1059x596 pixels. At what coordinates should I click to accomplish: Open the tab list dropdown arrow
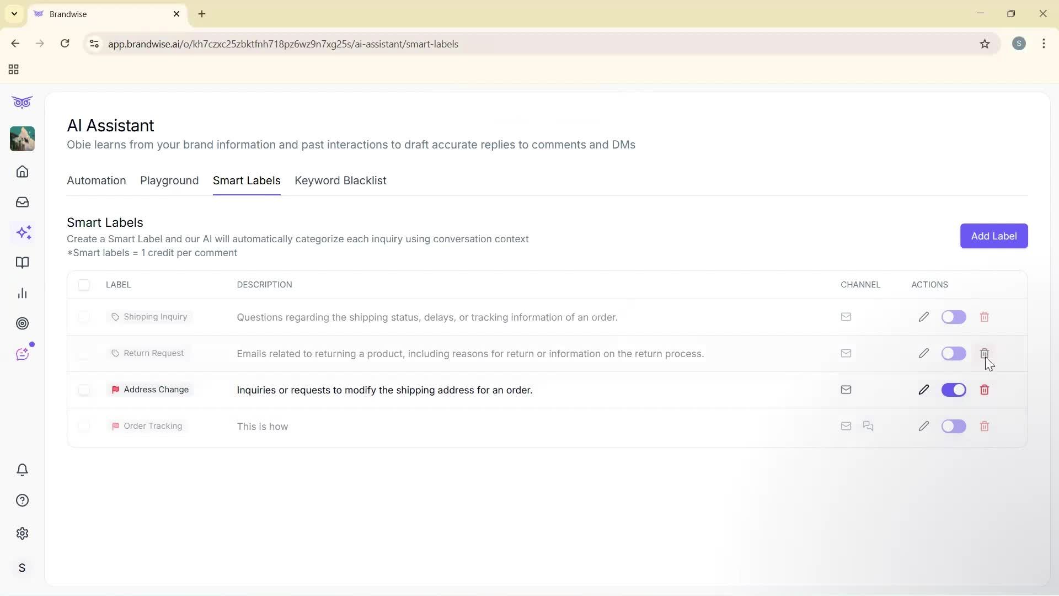pos(14,14)
